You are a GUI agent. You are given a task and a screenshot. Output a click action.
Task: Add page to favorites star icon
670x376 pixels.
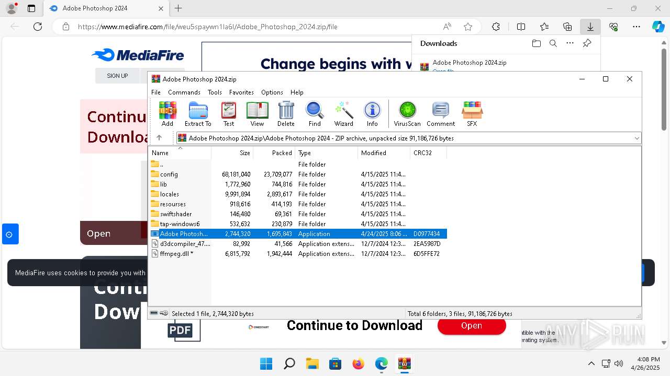[x=468, y=27]
